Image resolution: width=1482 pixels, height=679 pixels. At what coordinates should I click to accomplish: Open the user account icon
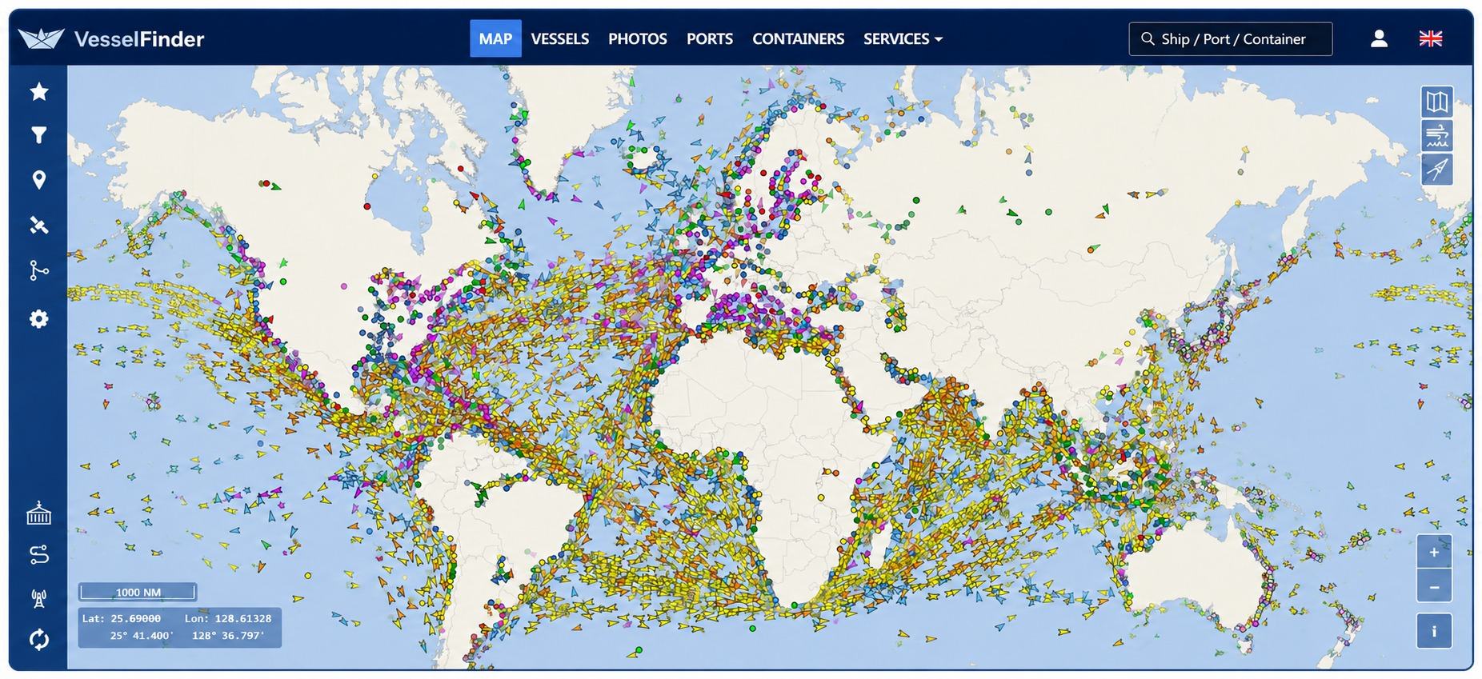pyautogui.click(x=1379, y=39)
